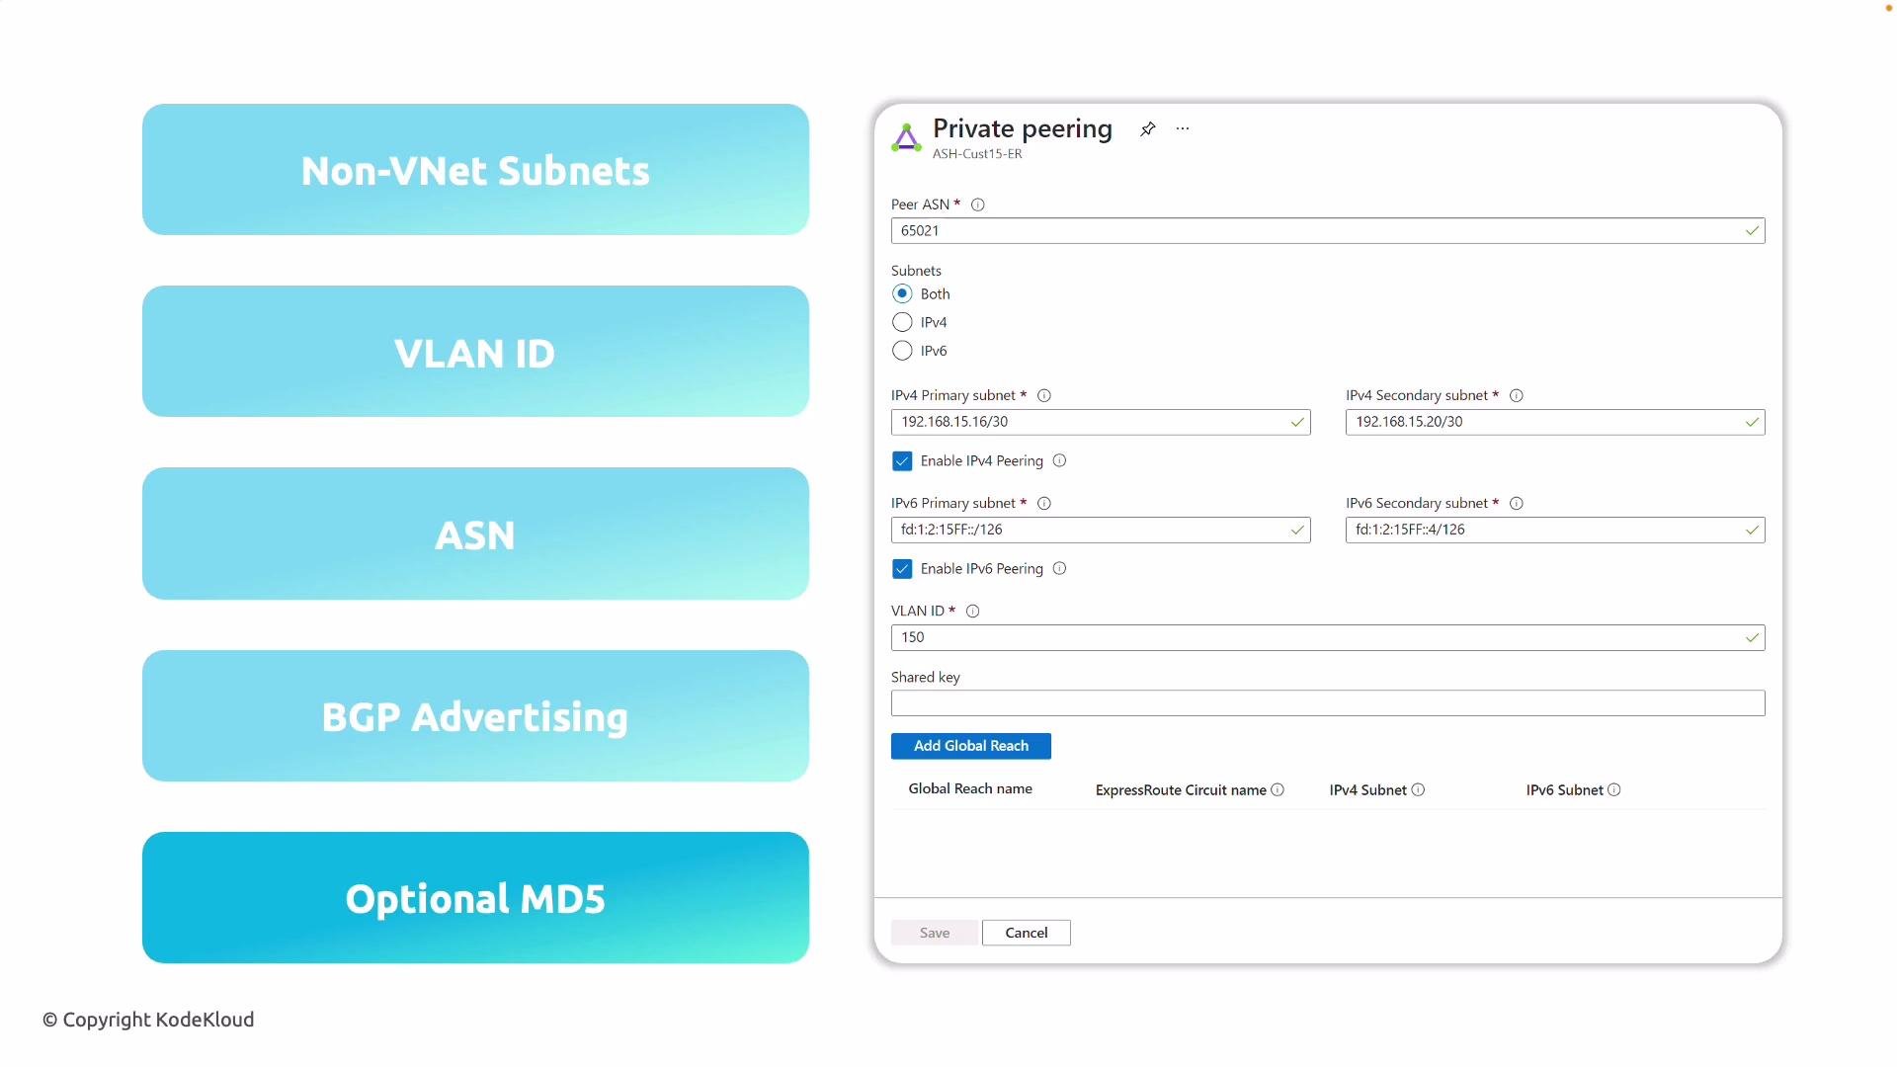The width and height of the screenshot is (1897, 1067).
Task: Click the Subnets label above radio options
Action: pyautogui.click(x=916, y=271)
